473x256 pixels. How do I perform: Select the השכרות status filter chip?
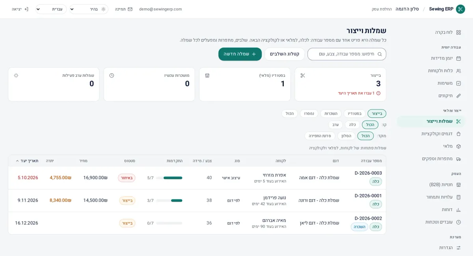[331, 113]
